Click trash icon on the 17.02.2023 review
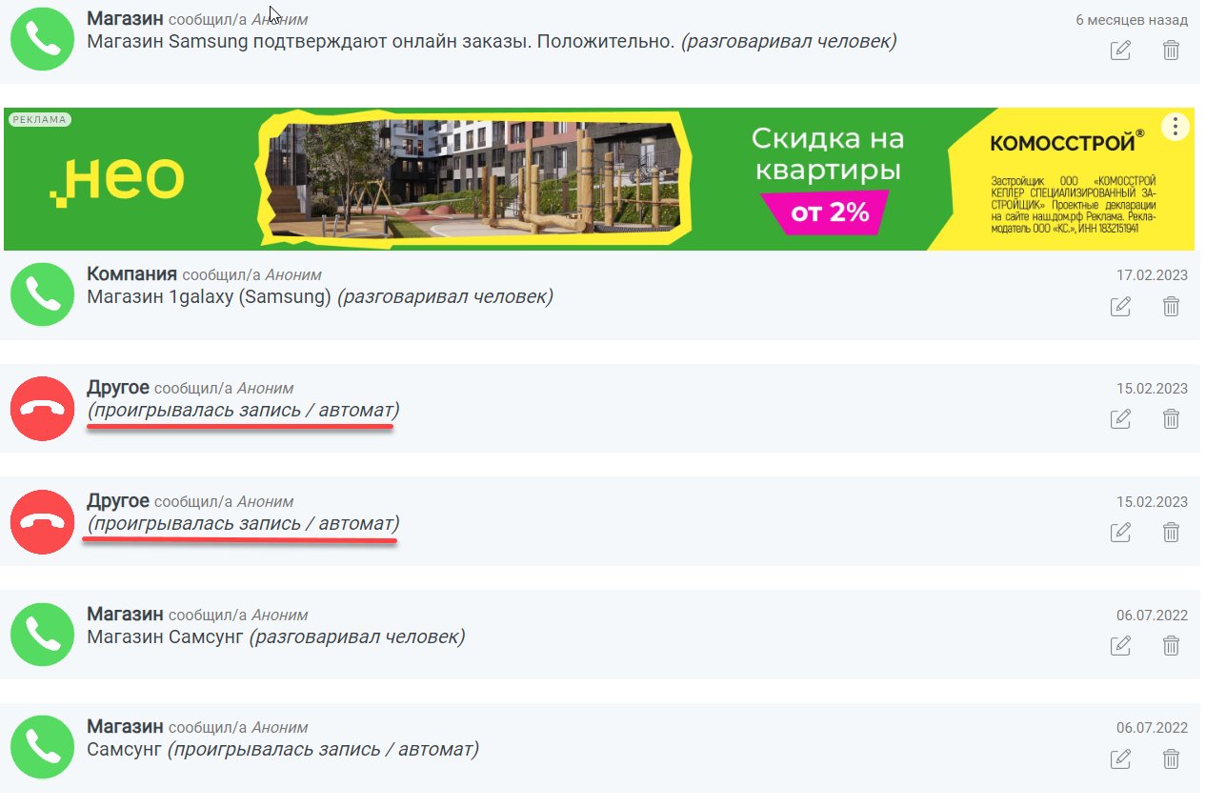The width and height of the screenshot is (1226, 808). pyautogui.click(x=1171, y=307)
